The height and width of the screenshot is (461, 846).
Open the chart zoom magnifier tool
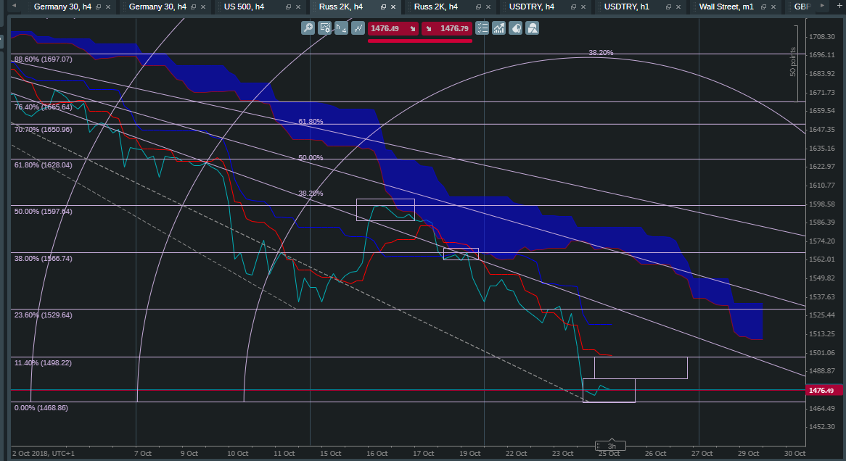(308, 28)
